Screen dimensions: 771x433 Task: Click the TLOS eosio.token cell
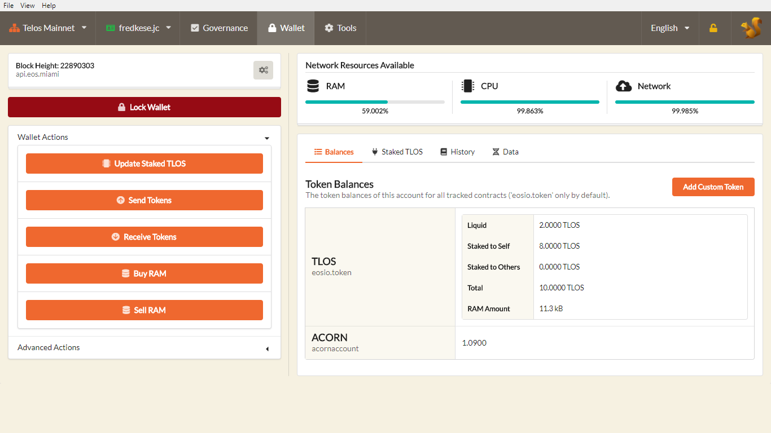coord(380,267)
